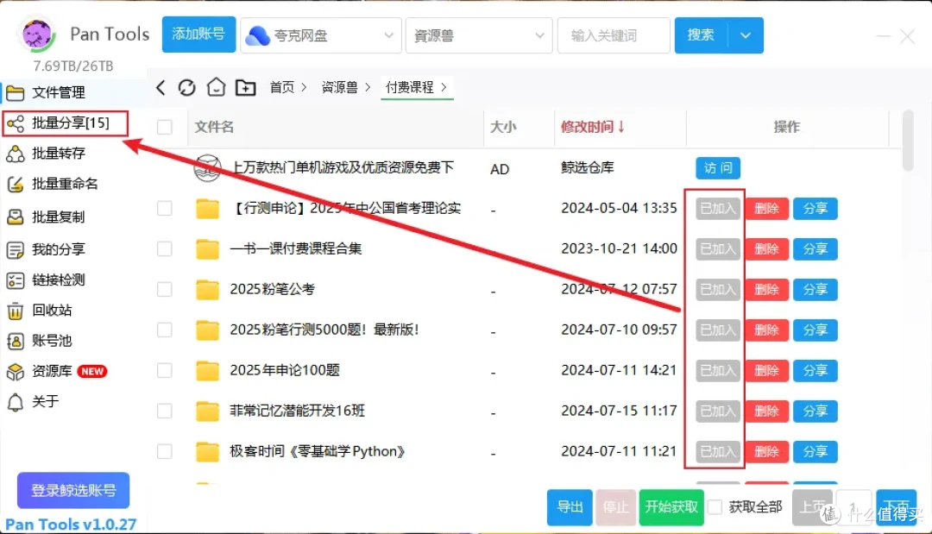Check the 菲常记忆潜能开发16班 row checkbox
Screen dimensions: 932x534
(165, 411)
